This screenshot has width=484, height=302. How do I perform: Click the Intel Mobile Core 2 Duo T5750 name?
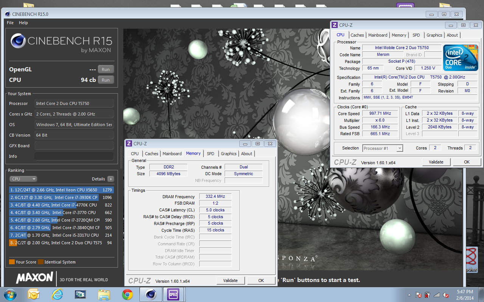point(402,48)
